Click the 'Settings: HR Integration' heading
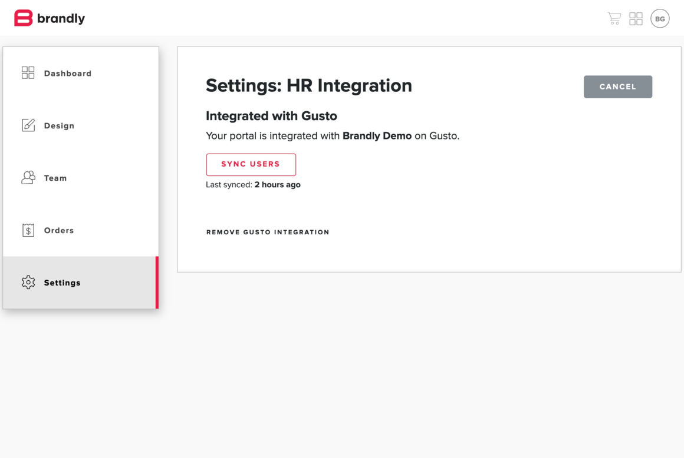The height and width of the screenshot is (458, 684). [x=309, y=86]
